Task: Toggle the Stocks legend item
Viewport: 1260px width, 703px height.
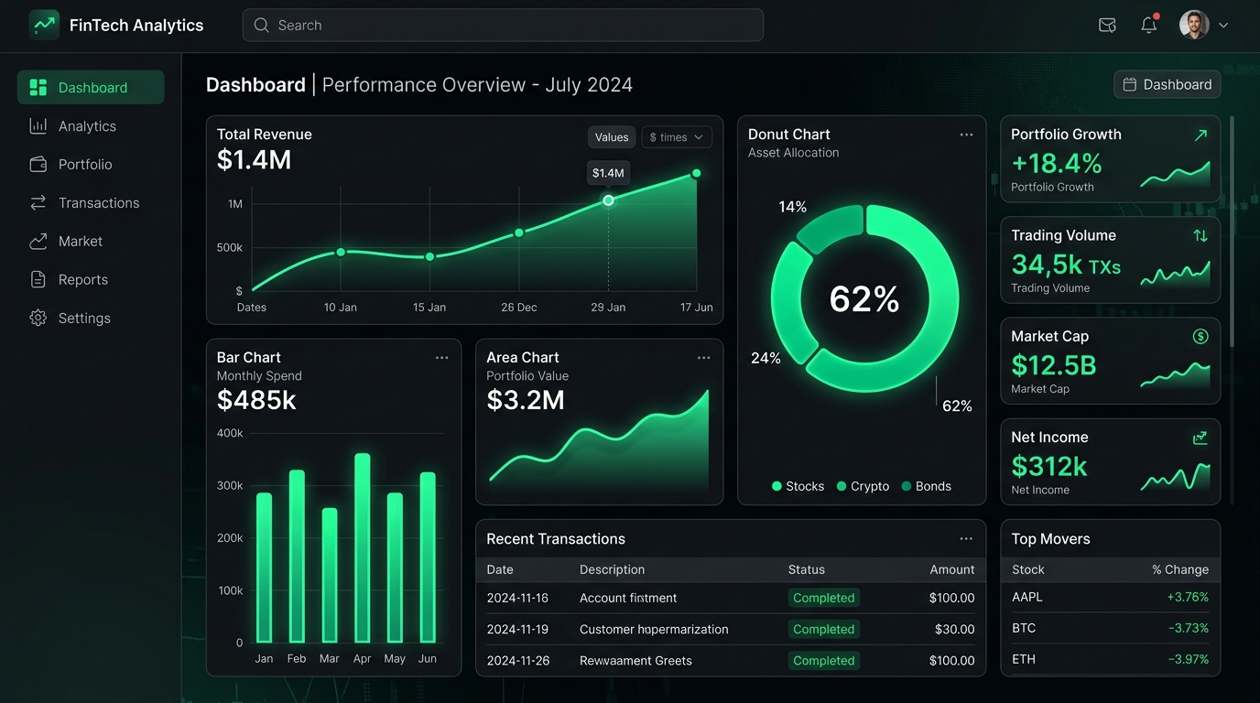Action: (798, 486)
